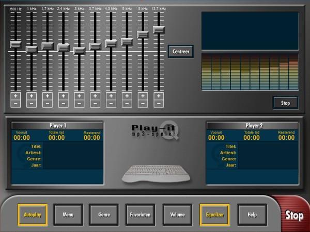Open the Volume section
The width and height of the screenshot is (310, 232).
[x=178, y=215]
